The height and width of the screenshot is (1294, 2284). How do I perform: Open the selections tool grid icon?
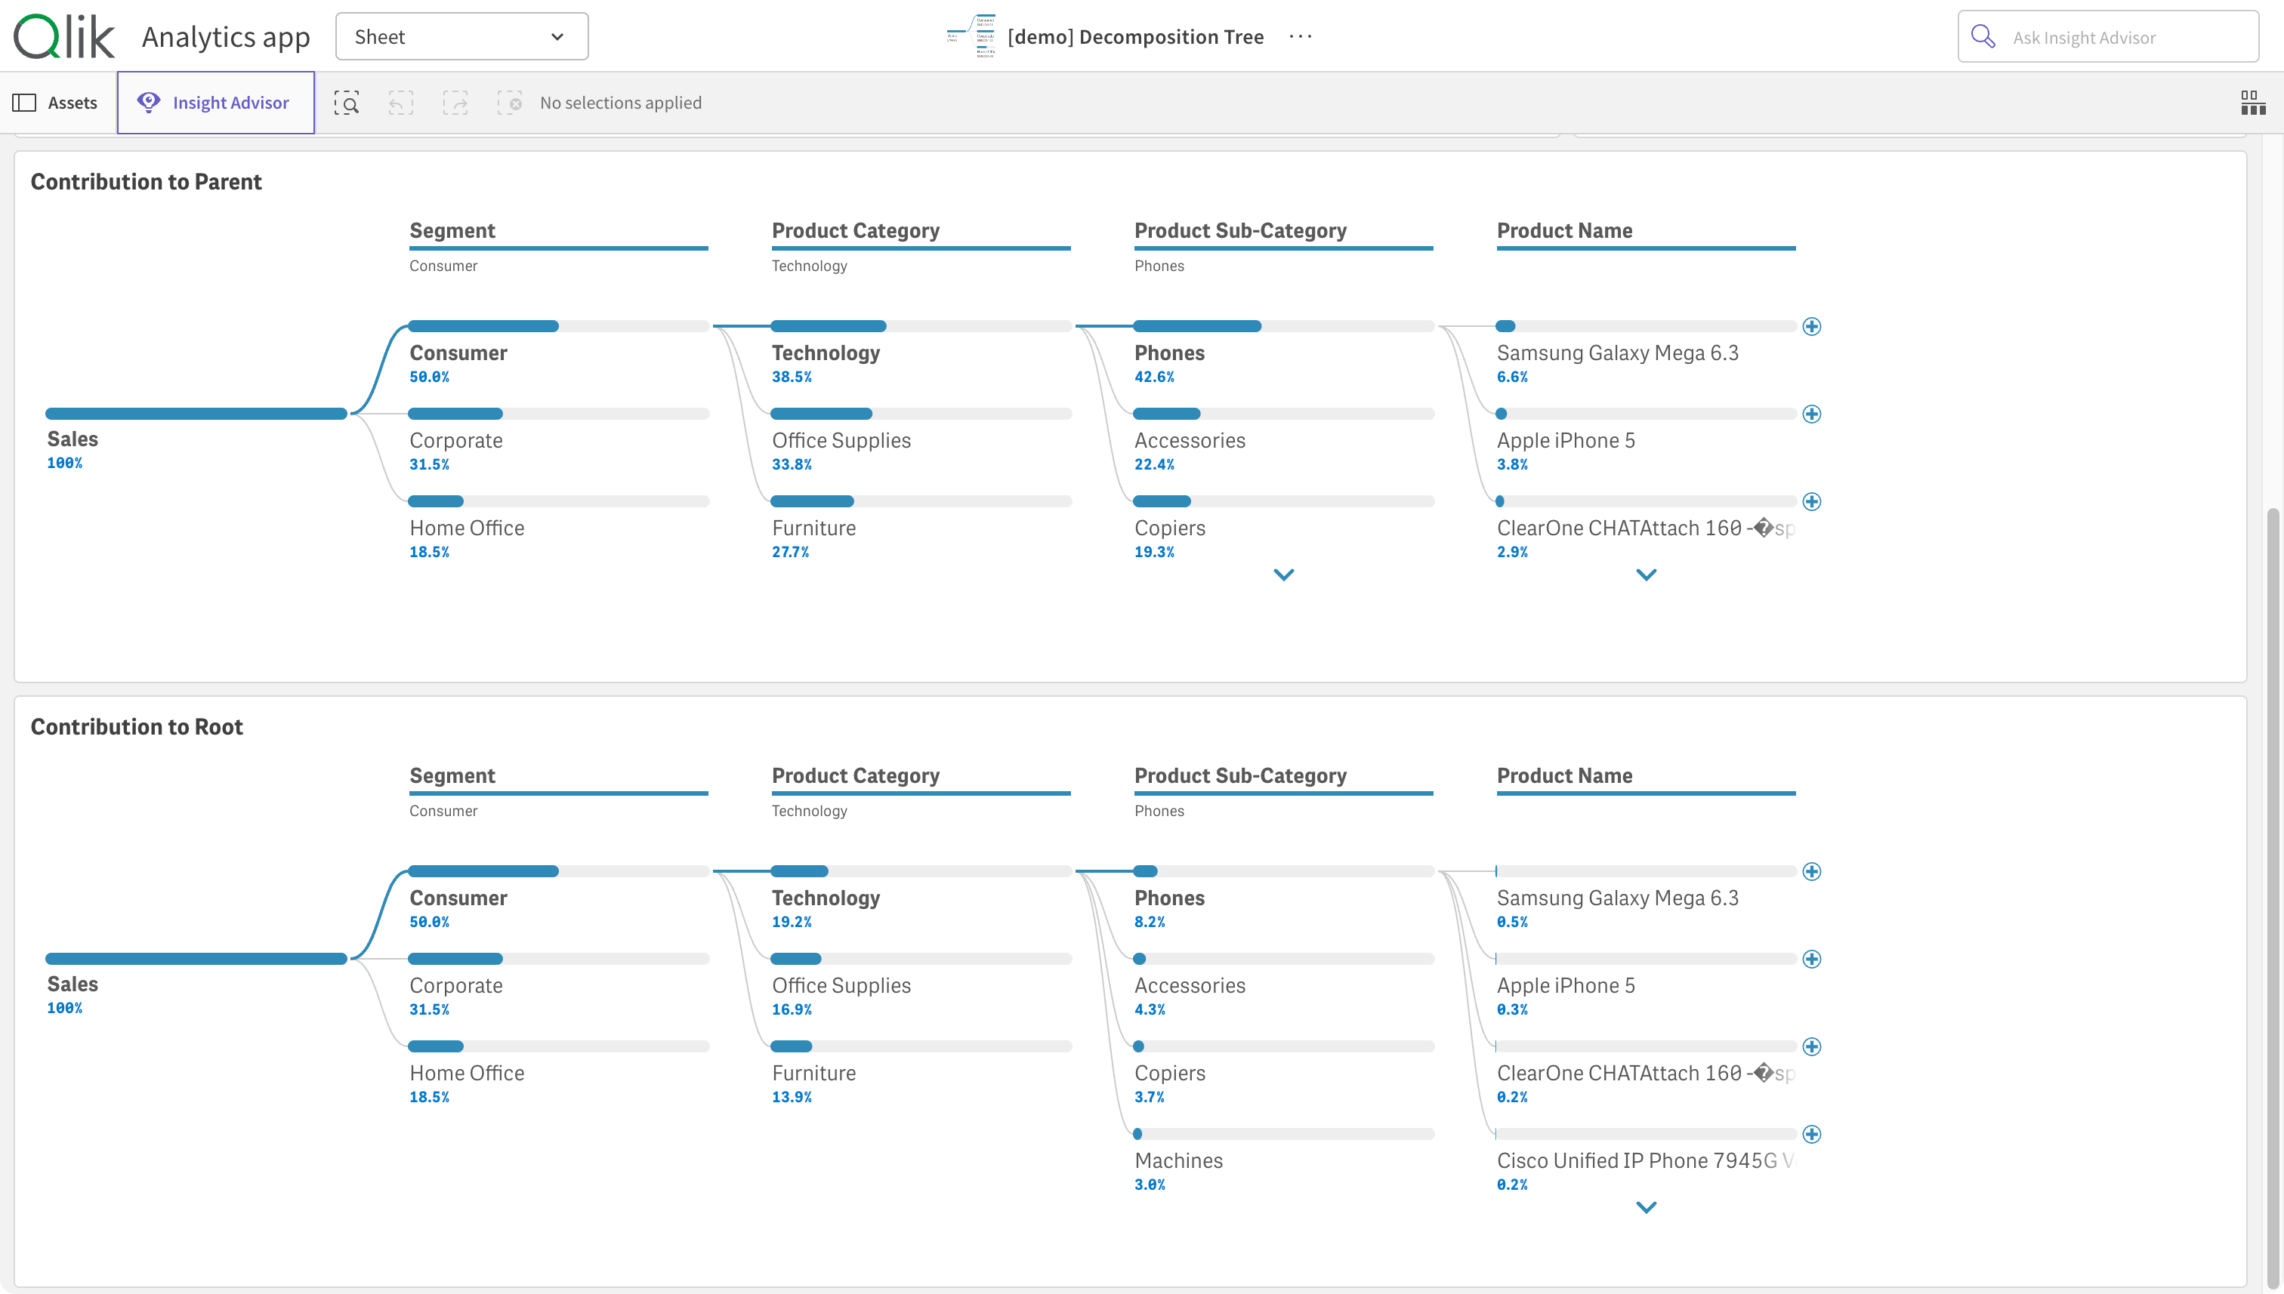(2253, 103)
